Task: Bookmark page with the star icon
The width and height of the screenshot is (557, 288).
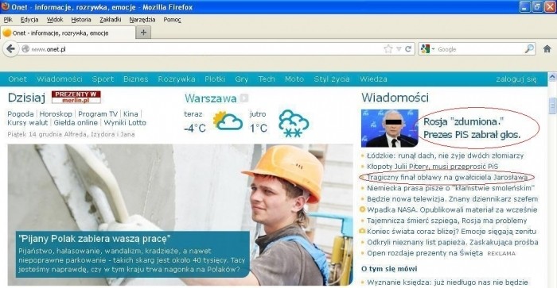Action: 388,49
